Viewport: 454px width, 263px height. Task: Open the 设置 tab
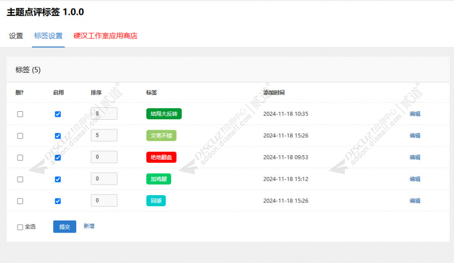[x=16, y=36]
